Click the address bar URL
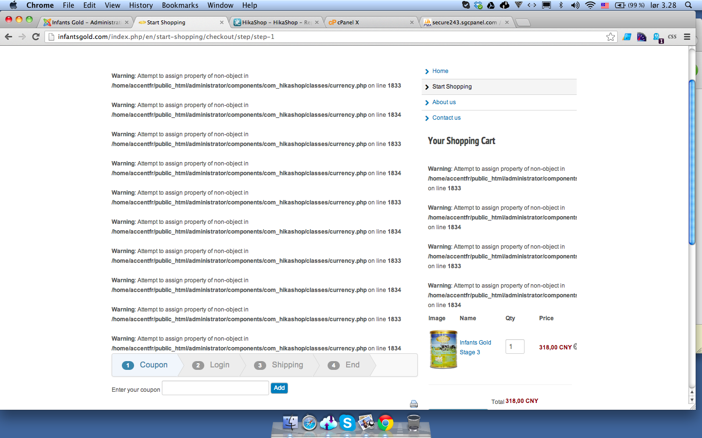The height and width of the screenshot is (438, 702). pyautogui.click(x=166, y=36)
